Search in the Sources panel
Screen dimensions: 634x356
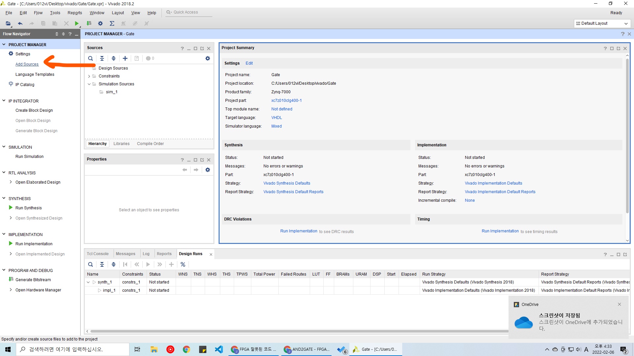(x=90, y=58)
